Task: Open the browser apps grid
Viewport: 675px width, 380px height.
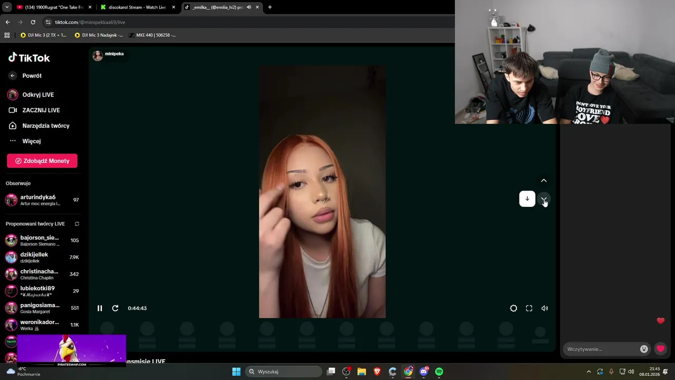Action: (7, 35)
